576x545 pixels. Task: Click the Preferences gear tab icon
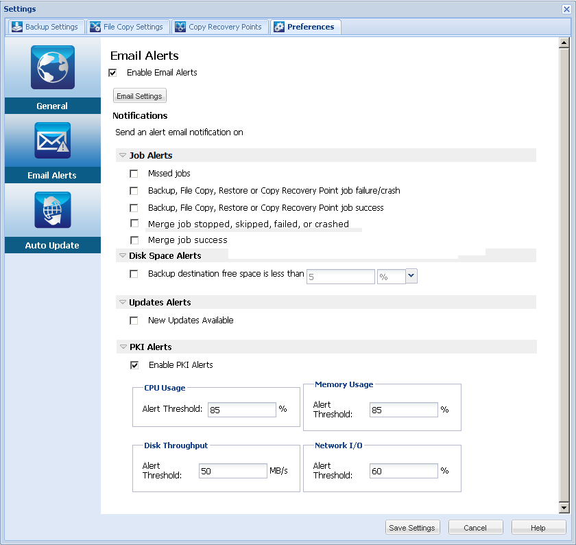point(279,26)
